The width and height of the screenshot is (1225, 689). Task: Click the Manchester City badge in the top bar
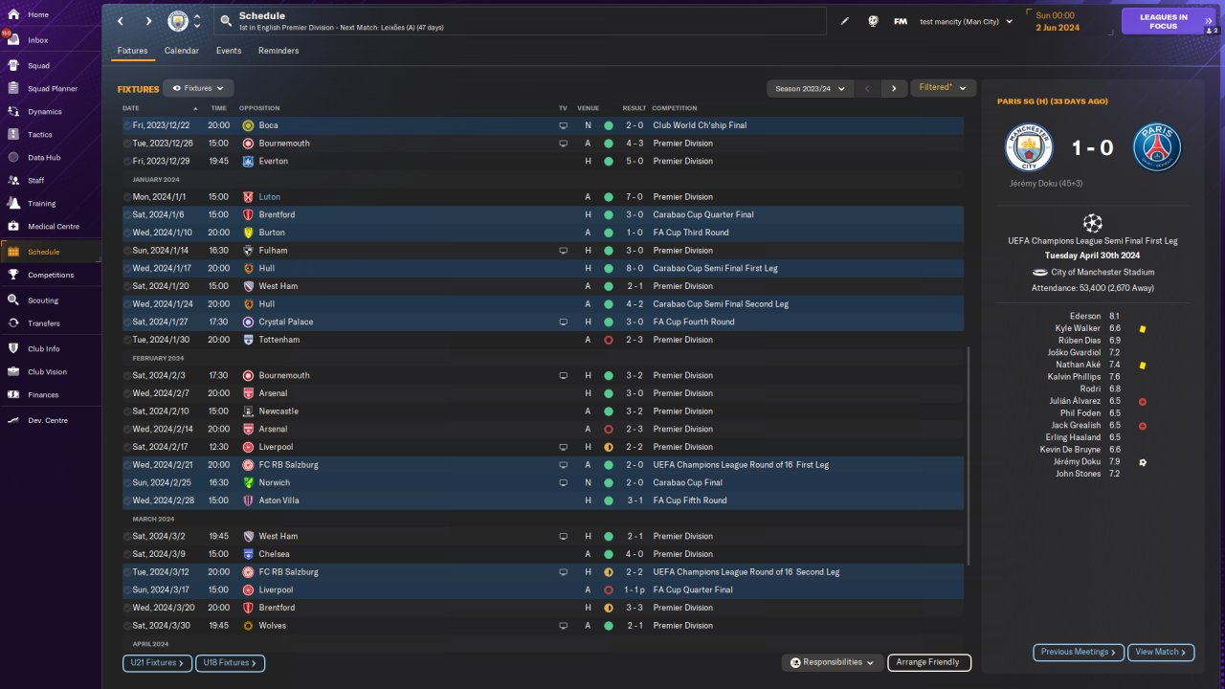tap(178, 21)
